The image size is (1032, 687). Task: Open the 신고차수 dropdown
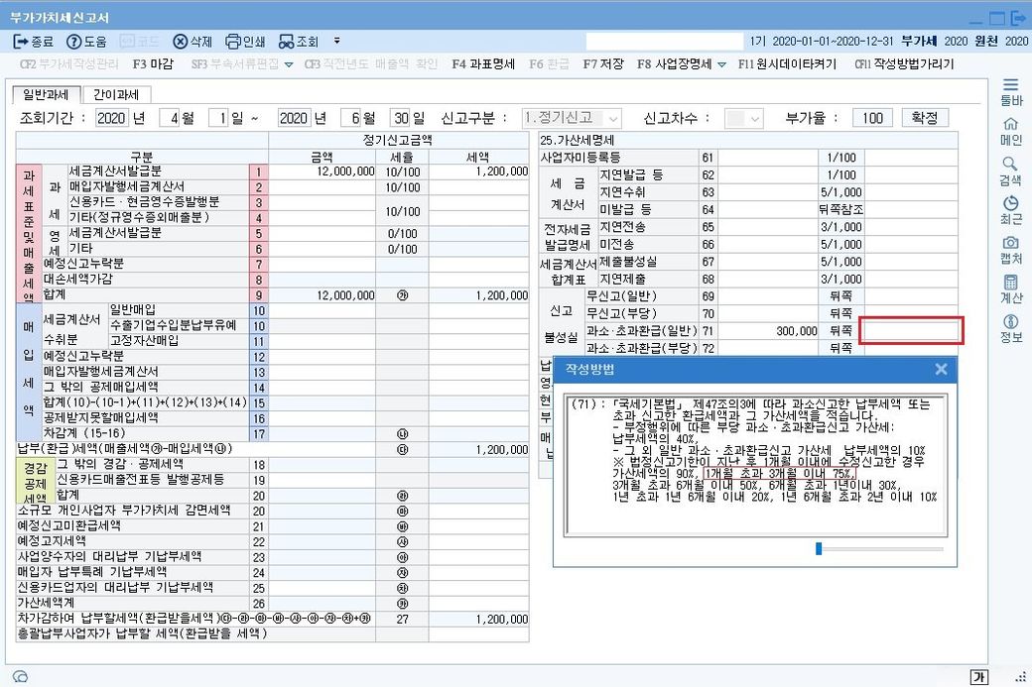point(757,118)
